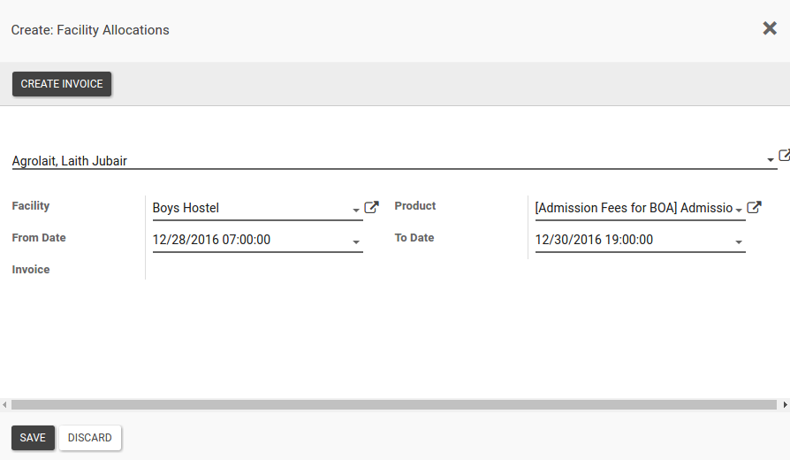This screenshot has height=460, width=790.
Task: Click the Create Invoice button
Action: coord(62,84)
